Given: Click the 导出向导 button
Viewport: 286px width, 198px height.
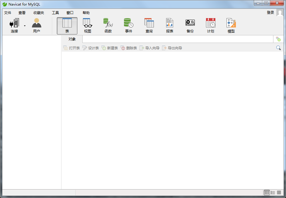Looking at the screenshot, I should pyautogui.click(x=172, y=48).
